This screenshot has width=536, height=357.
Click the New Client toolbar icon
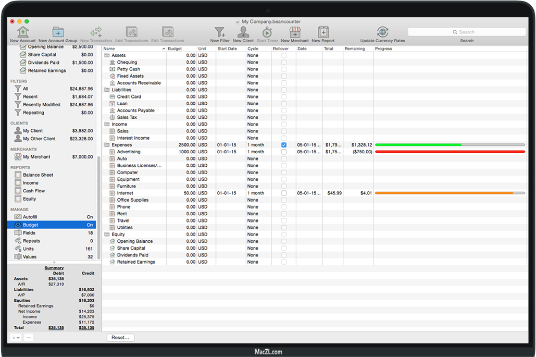click(243, 32)
